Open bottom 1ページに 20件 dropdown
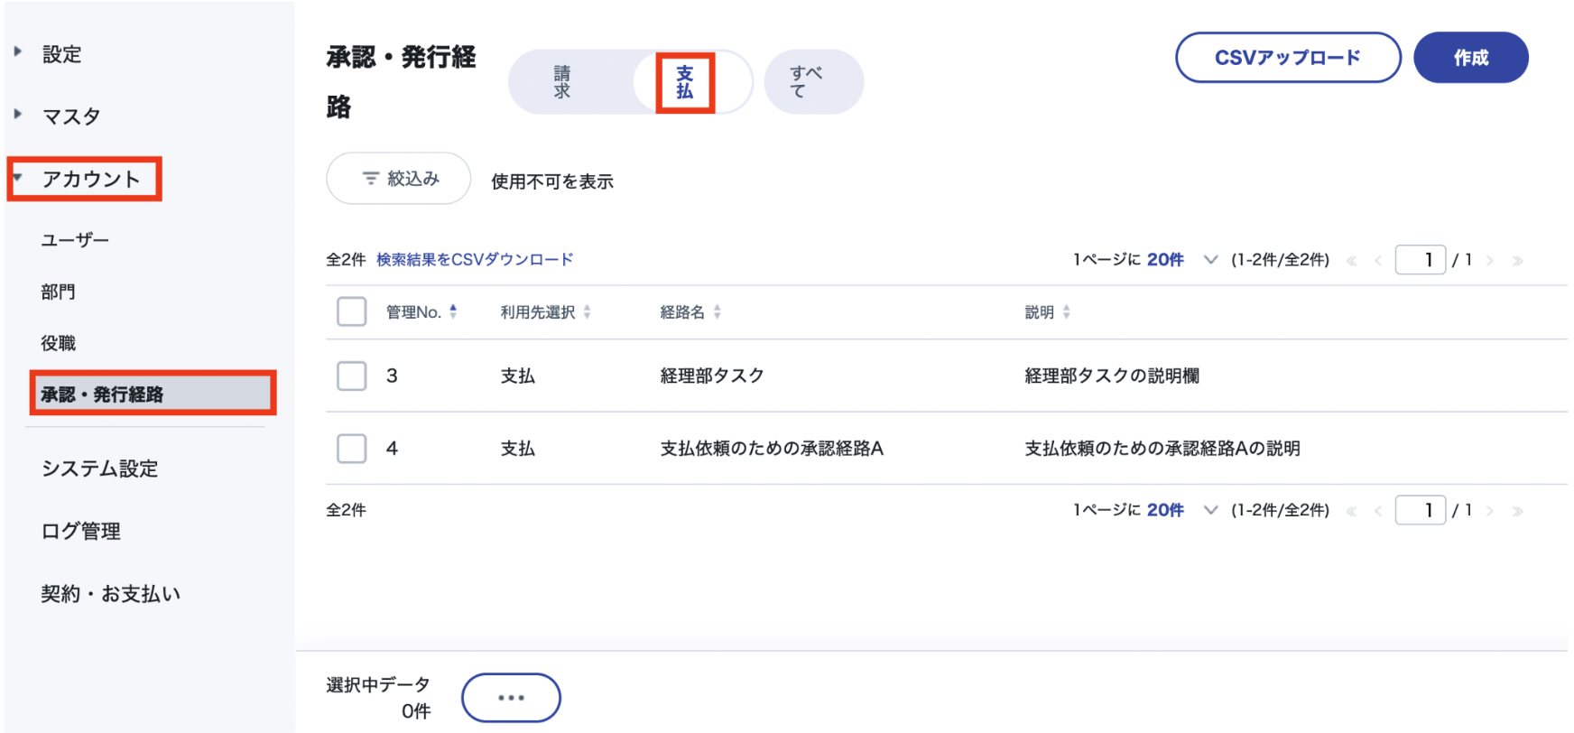 click(1182, 510)
